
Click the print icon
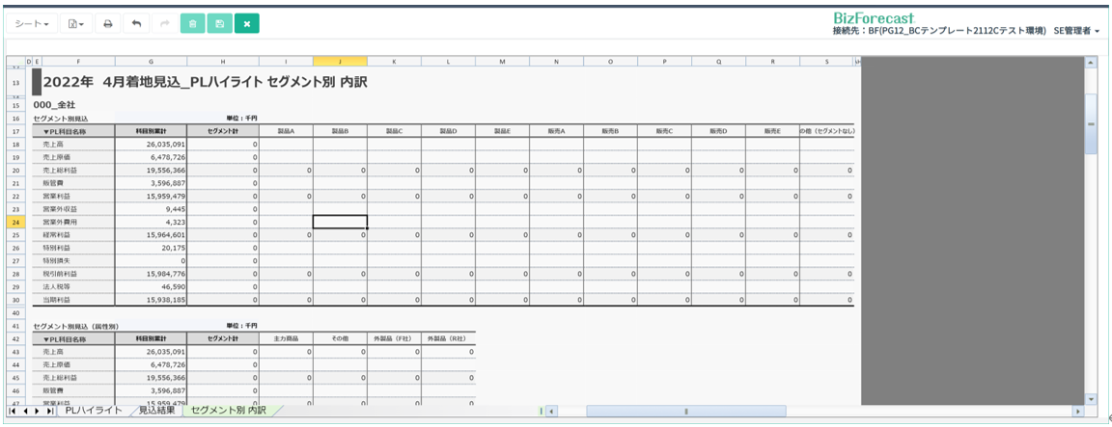108,23
